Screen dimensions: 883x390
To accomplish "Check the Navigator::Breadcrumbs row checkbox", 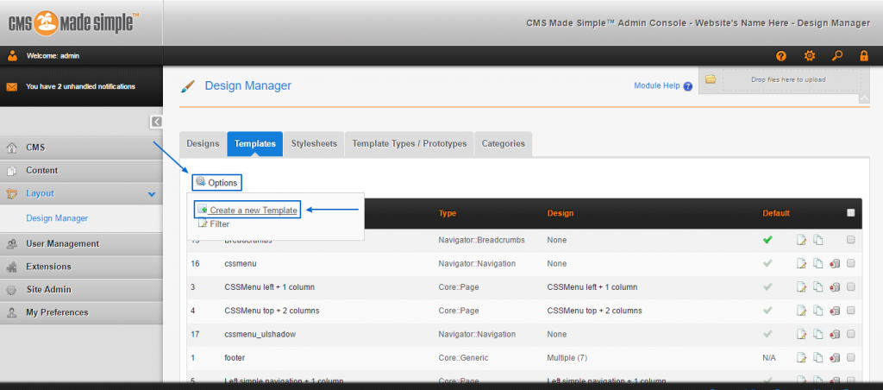I will click(851, 240).
